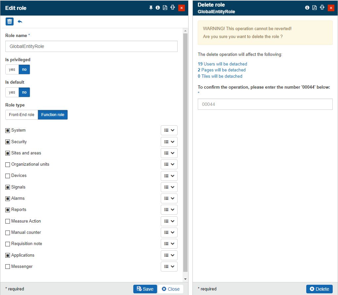338x295 pixels.
Task: Click resize icon in Edit role header
Action: pos(172,8)
